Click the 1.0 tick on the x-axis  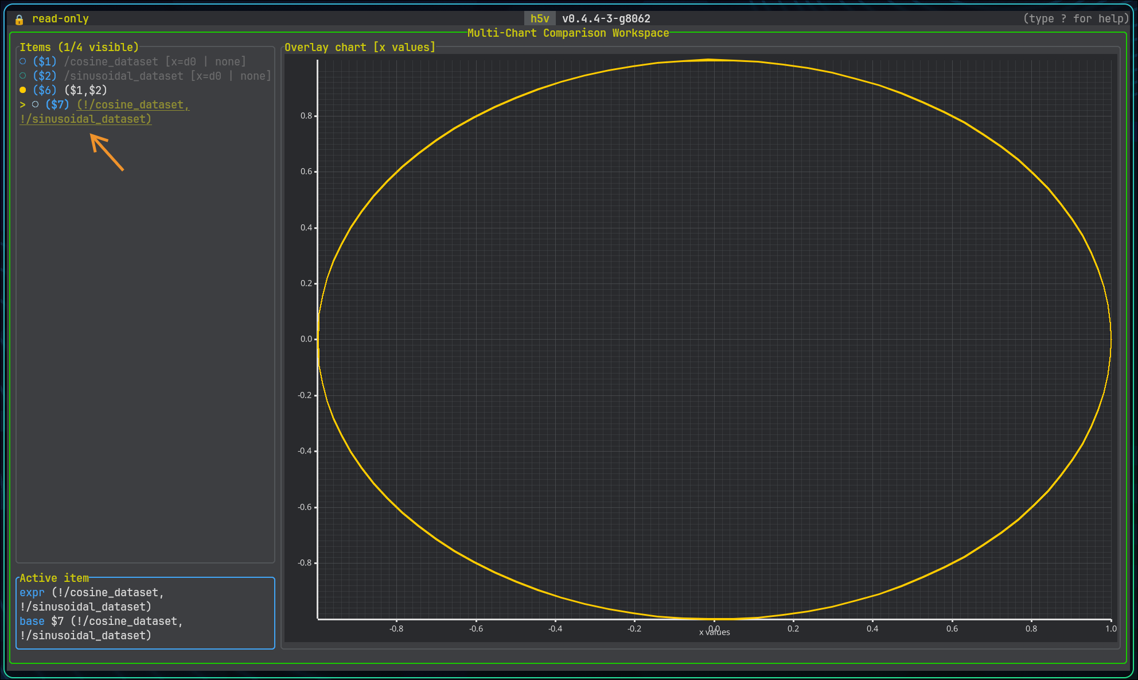(x=1111, y=629)
